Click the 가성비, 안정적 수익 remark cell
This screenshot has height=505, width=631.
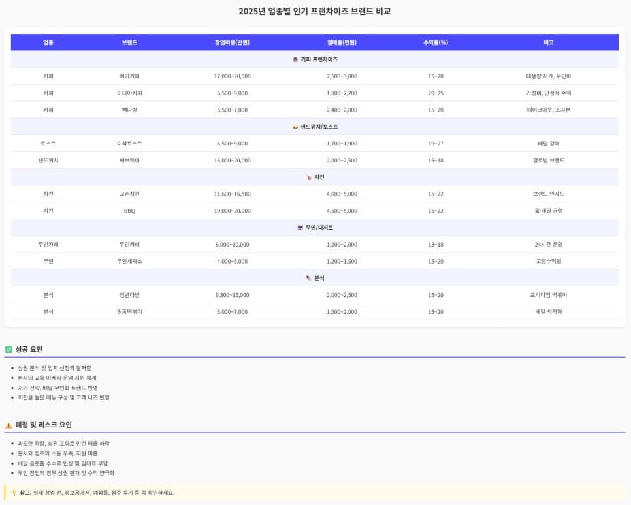point(549,93)
